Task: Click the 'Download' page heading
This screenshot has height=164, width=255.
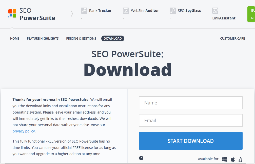Action: pyautogui.click(x=128, y=70)
